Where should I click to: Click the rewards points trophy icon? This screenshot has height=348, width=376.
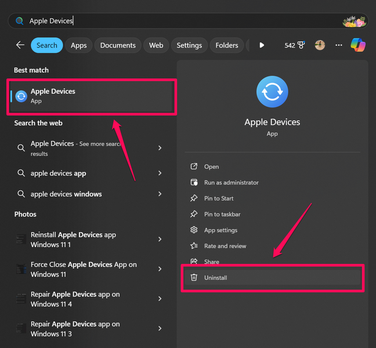[301, 45]
